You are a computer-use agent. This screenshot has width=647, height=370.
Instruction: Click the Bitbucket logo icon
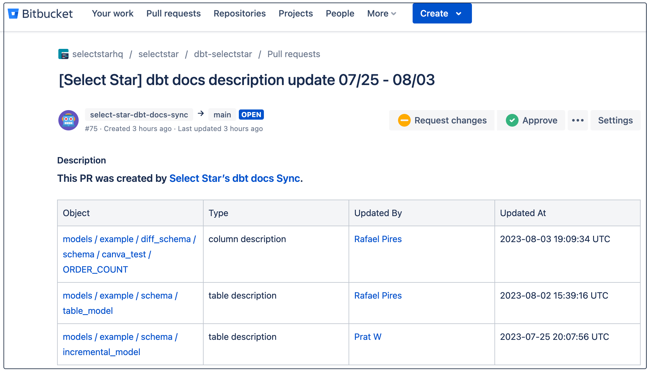pyautogui.click(x=13, y=14)
